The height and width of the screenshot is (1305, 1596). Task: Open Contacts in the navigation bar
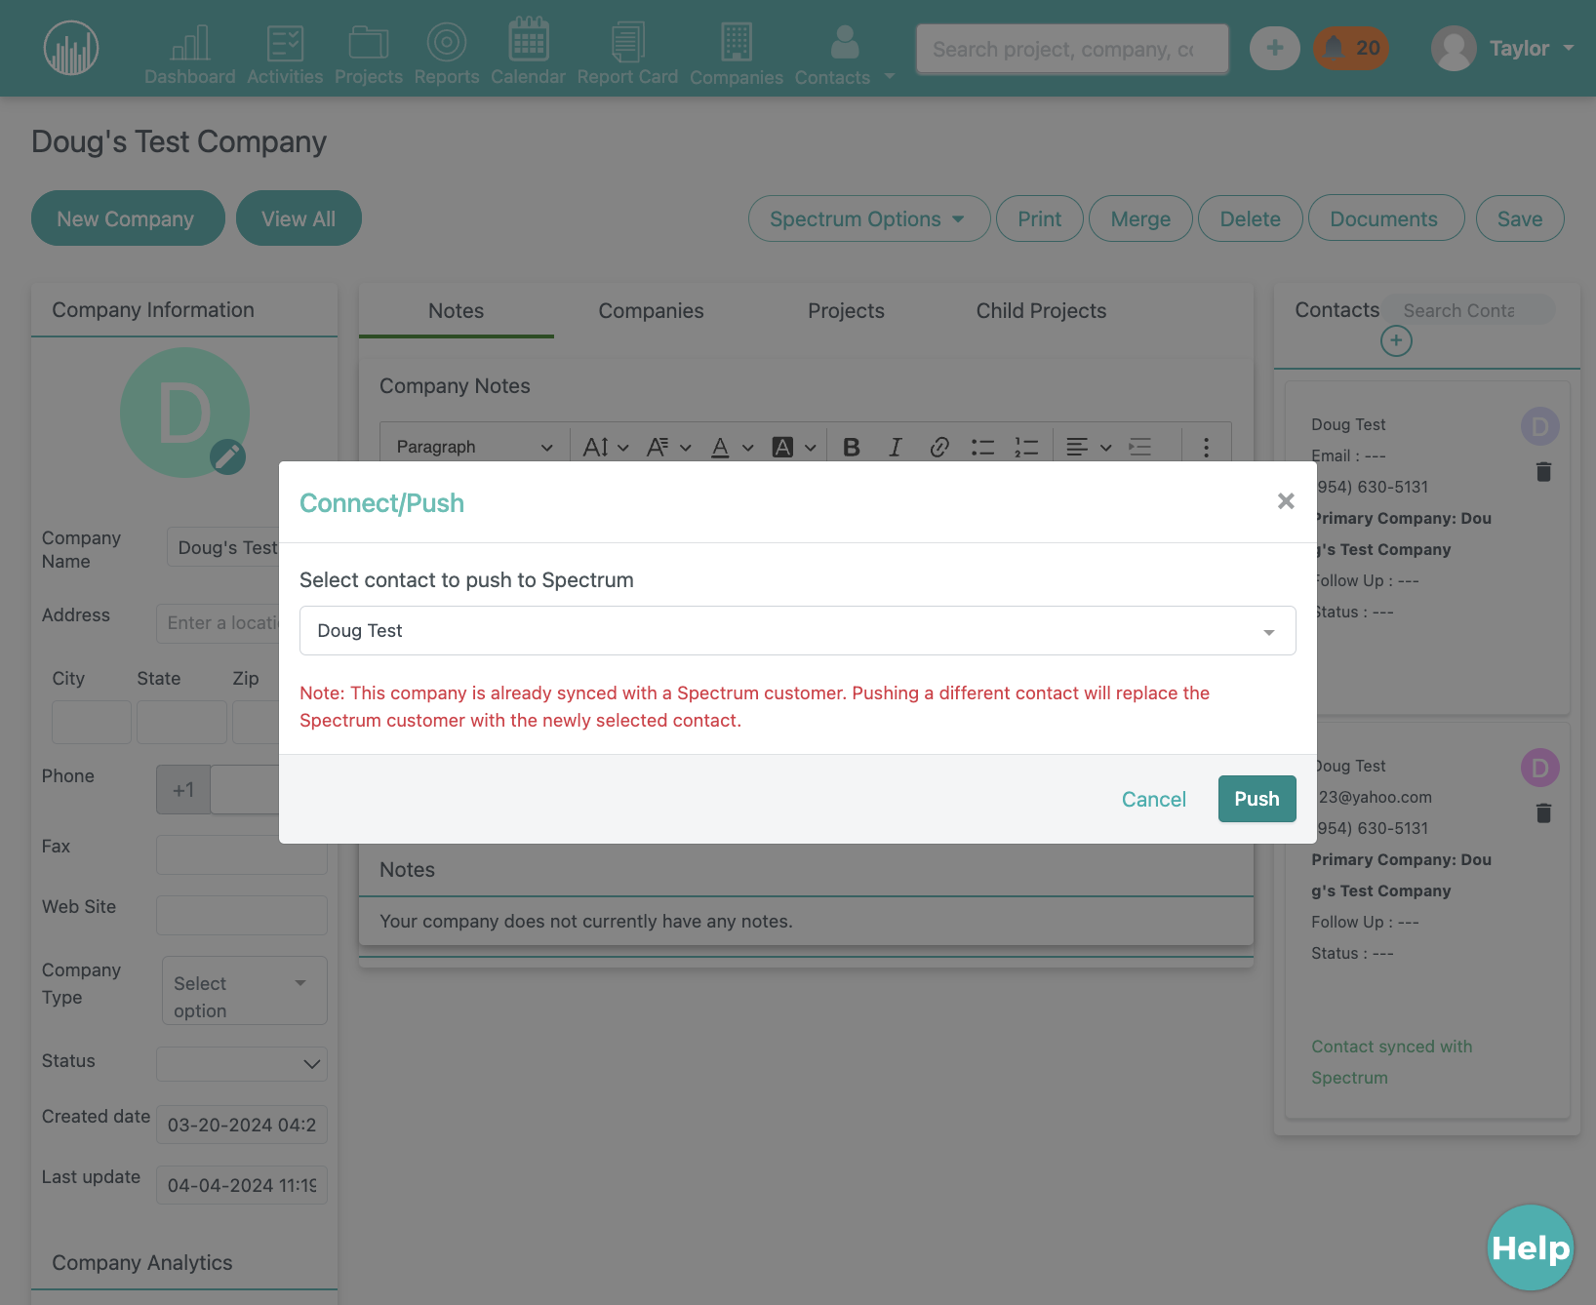tap(832, 55)
